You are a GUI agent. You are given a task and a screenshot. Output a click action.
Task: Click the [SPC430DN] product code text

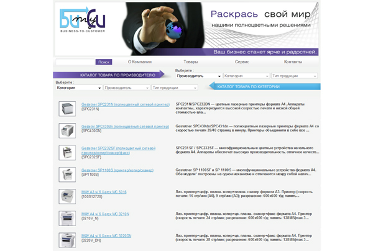[91, 130]
